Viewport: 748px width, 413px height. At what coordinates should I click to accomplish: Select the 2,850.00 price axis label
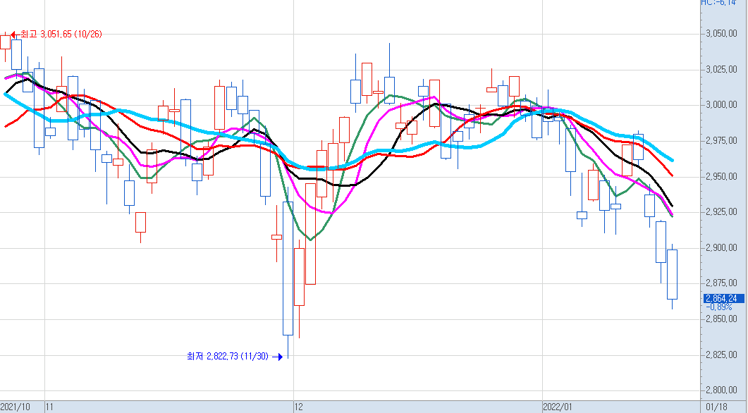tap(721, 319)
